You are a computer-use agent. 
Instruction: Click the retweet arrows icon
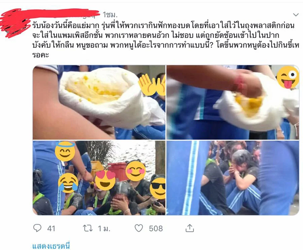[x=88, y=228]
